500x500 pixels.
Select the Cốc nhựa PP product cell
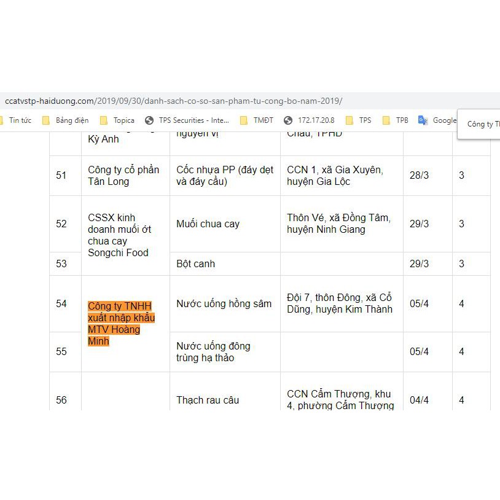coord(225,176)
